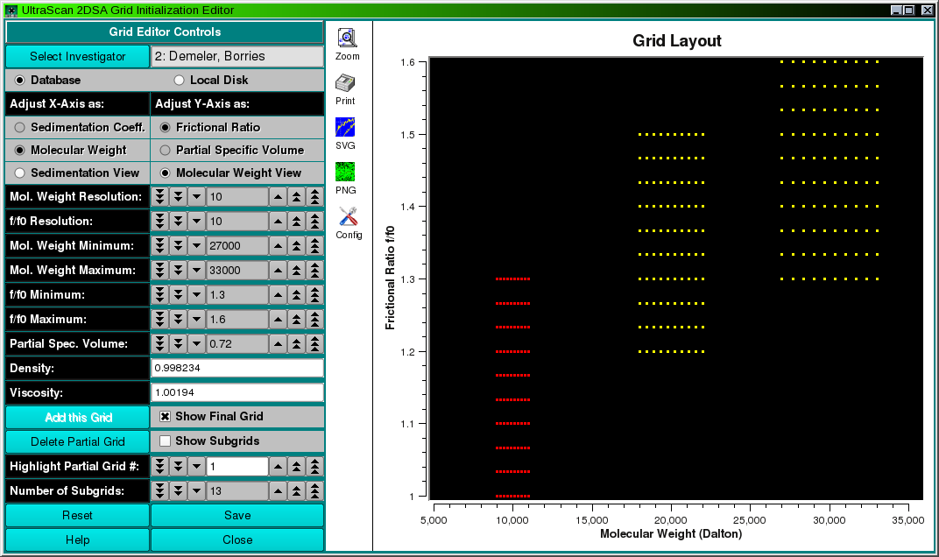Click the Frictional Ratio f/f0 axis label
939x557 pixels.
point(390,278)
